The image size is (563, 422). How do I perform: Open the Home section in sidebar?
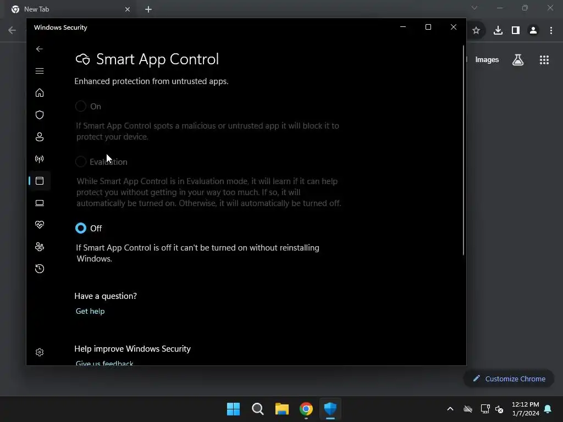click(x=40, y=93)
